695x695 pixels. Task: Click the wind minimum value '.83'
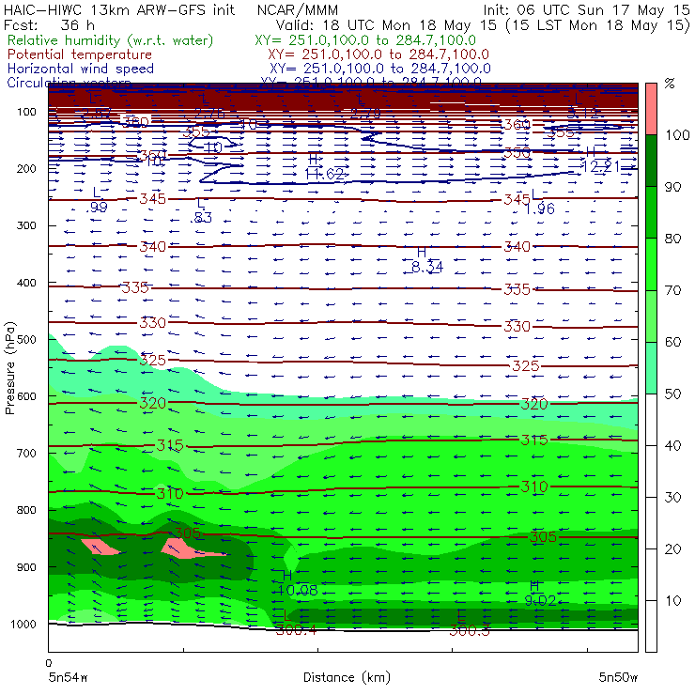tap(203, 218)
